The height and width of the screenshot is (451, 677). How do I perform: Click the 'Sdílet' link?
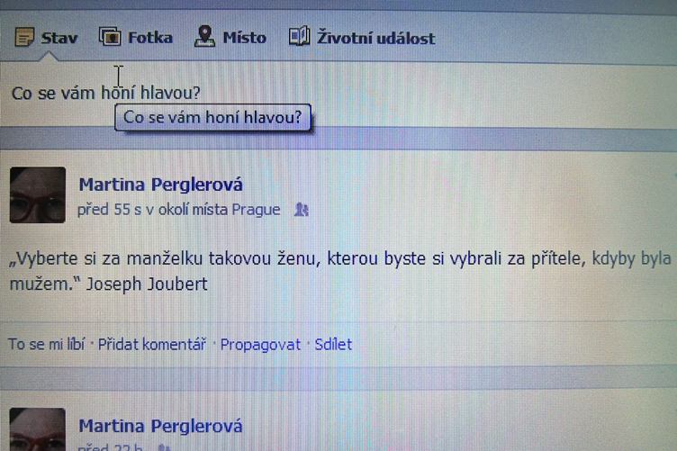333,345
